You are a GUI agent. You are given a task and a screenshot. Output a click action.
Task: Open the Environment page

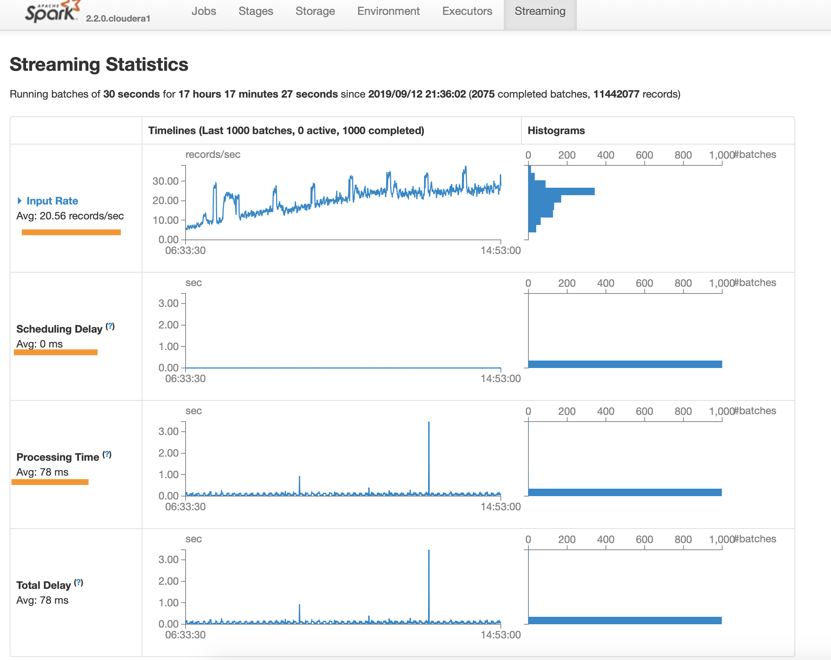388,11
